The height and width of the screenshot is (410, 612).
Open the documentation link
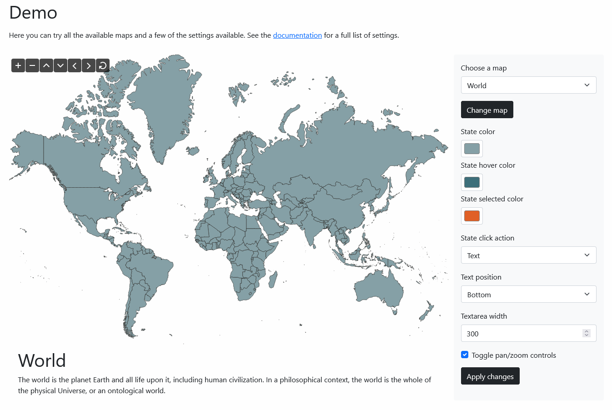point(297,35)
